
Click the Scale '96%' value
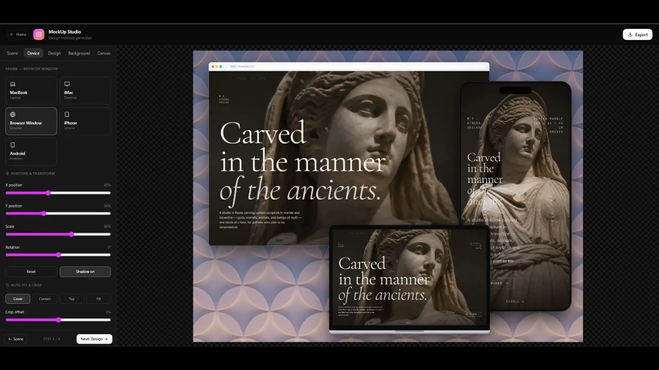pyautogui.click(x=107, y=227)
